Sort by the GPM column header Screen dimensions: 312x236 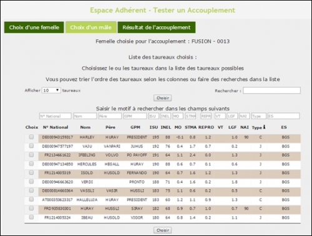pyautogui.click(x=135, y=127)
